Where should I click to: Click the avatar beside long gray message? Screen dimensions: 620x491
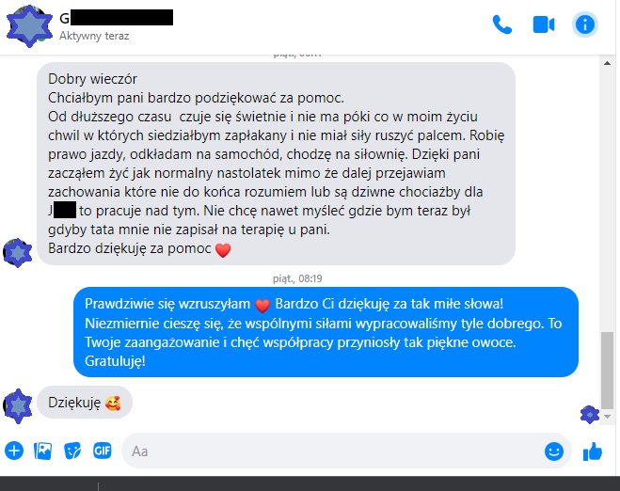click(17, 253)
